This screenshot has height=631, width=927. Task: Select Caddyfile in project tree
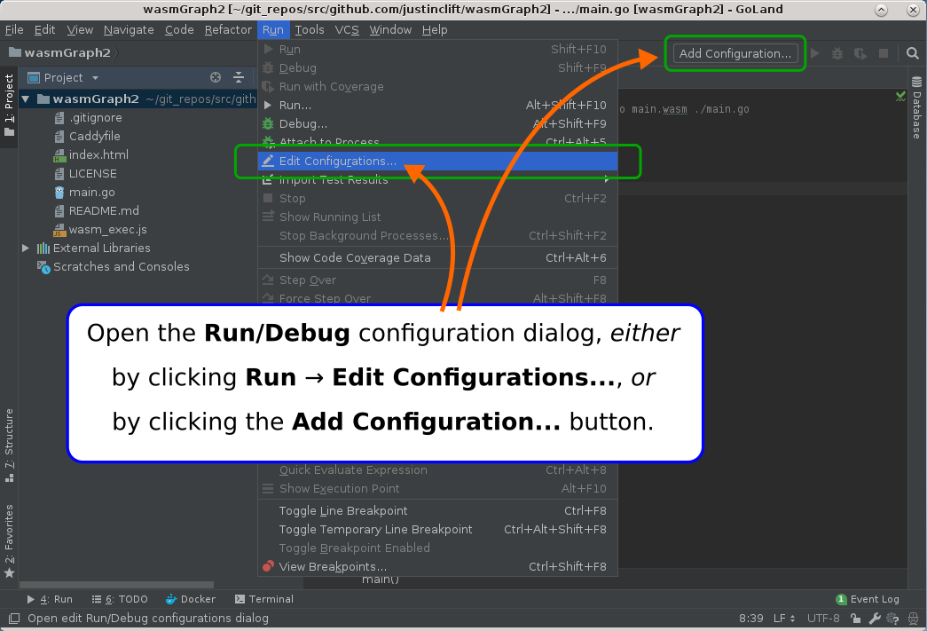(95, 136)
